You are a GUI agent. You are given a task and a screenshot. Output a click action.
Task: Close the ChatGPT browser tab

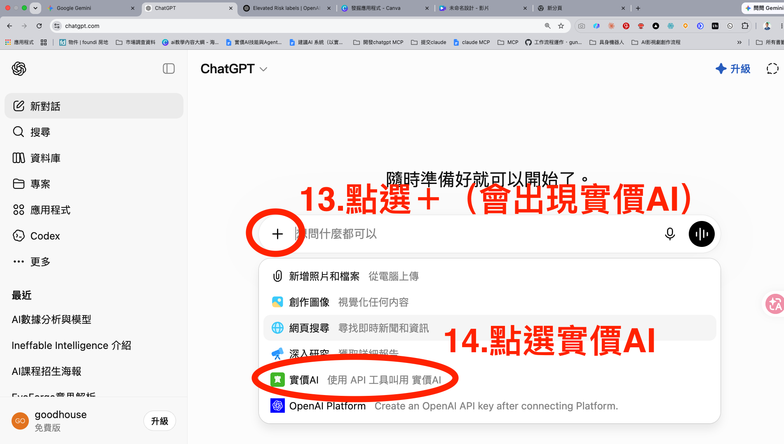[x=230, y=8]
